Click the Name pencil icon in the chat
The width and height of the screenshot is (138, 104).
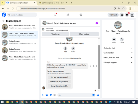pos(73,49)
